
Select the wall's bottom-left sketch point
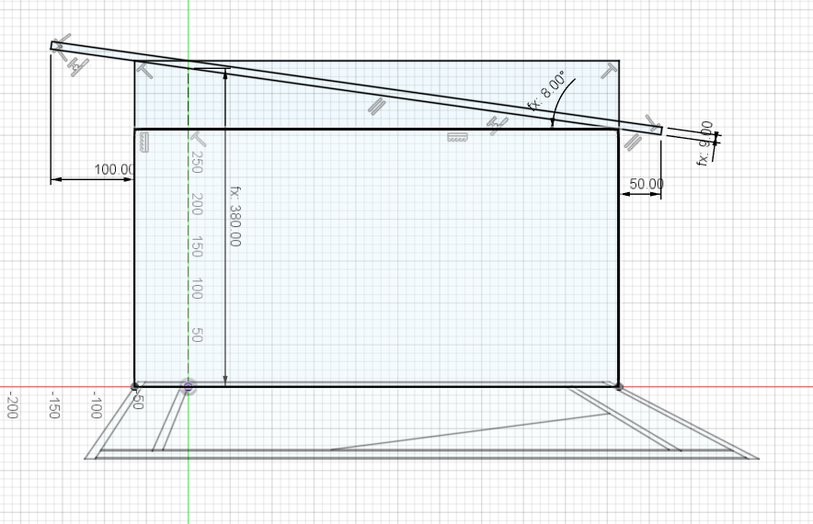pos(135,387)
